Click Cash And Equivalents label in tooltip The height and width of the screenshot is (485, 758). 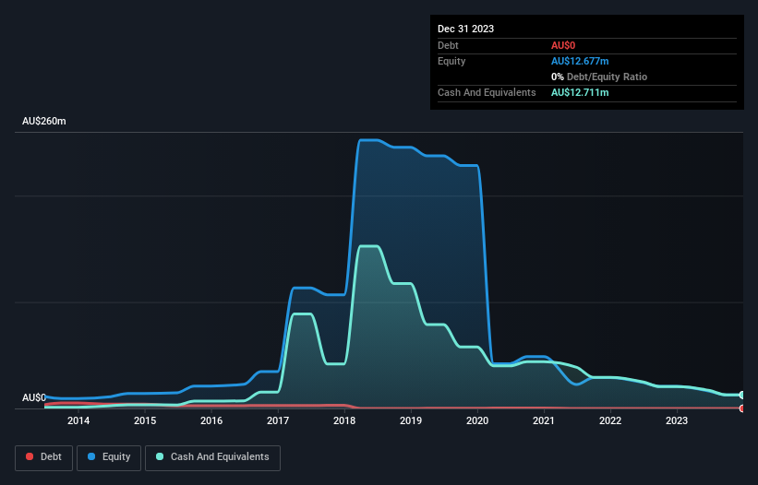point(487,92)
